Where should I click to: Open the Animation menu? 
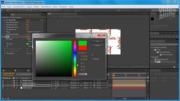click(x=46, y=7)
